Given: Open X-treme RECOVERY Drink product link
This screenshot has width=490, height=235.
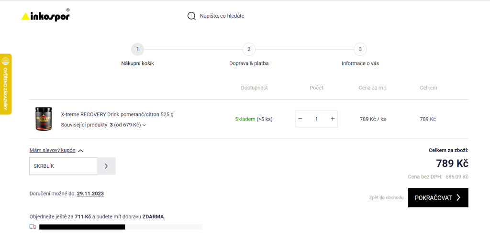Looking at the screenshot, I should tap(117, 114).
